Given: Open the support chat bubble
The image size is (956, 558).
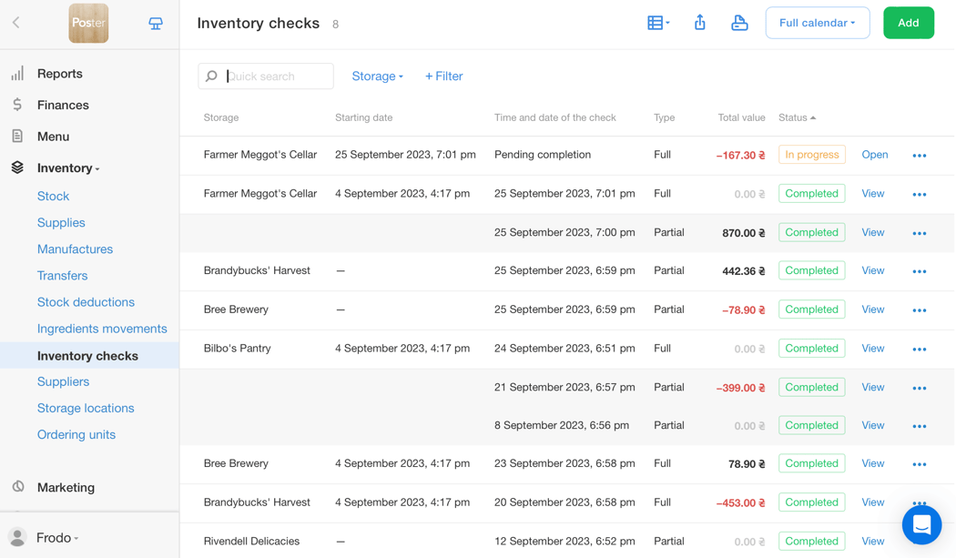Looking at the screenshot, I should click(921, 524).
